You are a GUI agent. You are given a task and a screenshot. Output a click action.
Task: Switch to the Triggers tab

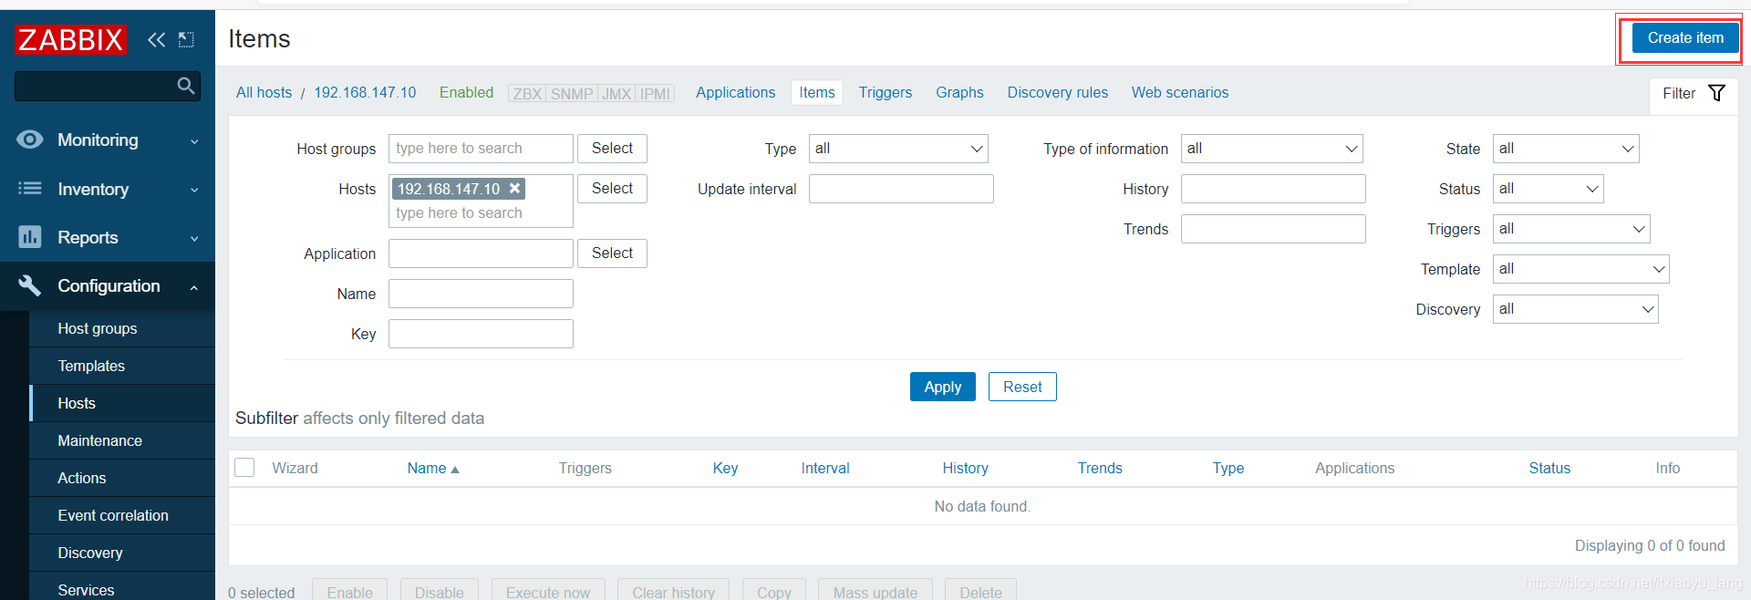885,92
